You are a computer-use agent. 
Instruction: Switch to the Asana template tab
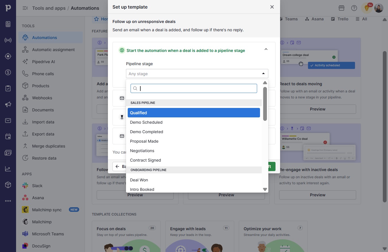click(314, 19)
